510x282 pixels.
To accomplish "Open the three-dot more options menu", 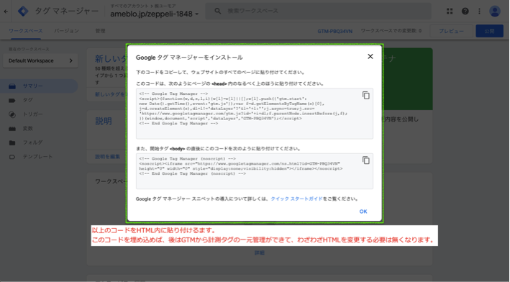I will click(479, 11).
